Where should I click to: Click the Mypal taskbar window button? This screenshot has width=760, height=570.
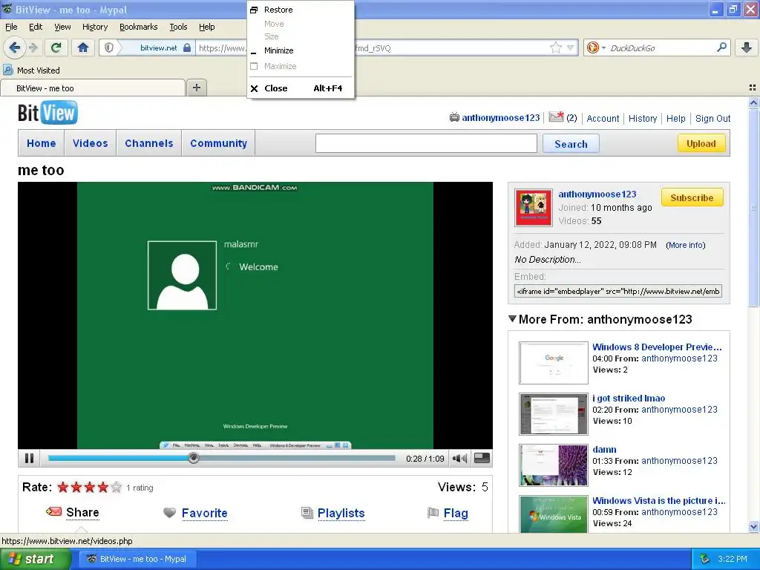pyautogui.click(x=137, y=559)
